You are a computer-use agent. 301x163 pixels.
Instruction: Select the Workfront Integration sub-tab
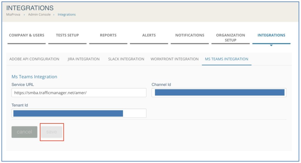(x=175, y=59)
